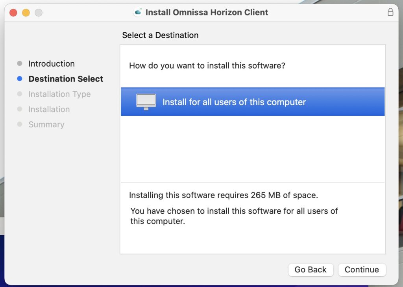The image size is (403, 287).
Task: Click the Omnissa Horizon app icon in title bar
Action: (138, 12)
